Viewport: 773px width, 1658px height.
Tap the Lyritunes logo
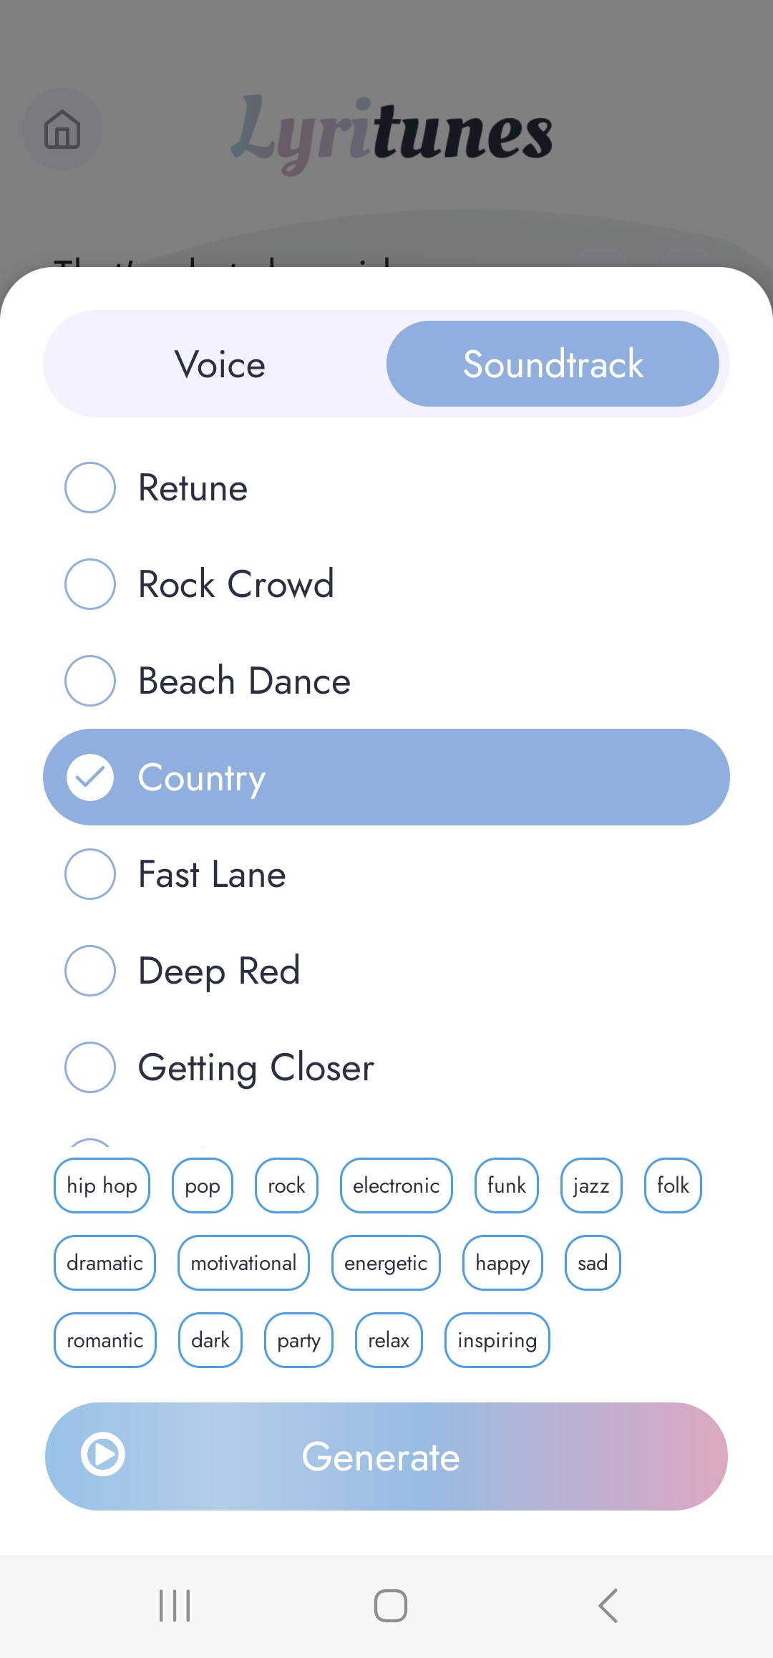coord(392,132)
